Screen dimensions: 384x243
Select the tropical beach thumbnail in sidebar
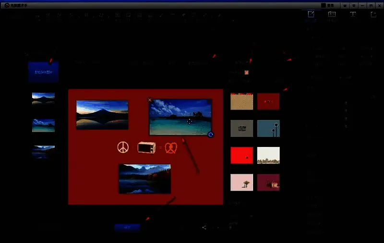pos(43,125)
